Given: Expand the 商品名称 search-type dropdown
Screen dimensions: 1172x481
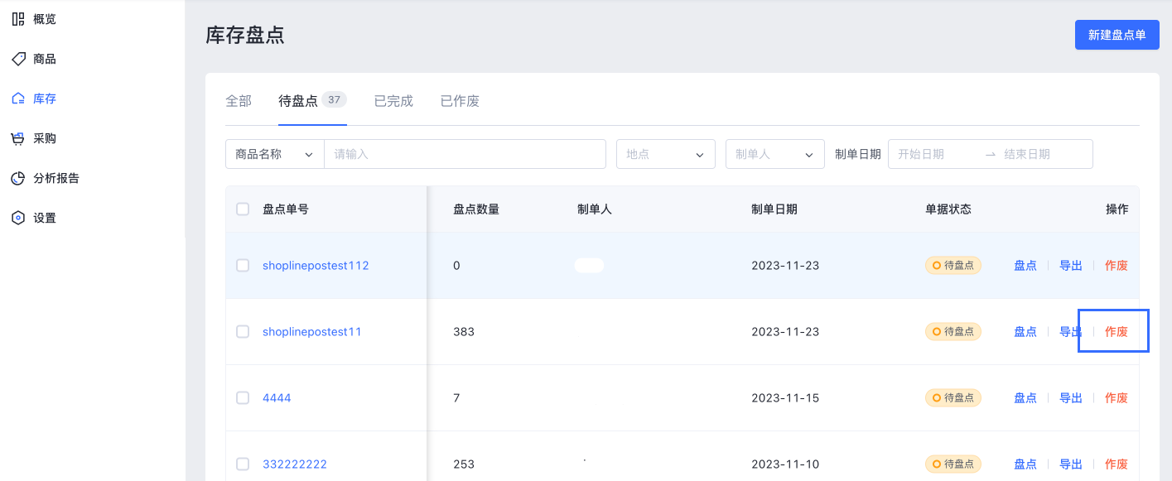Looking at the screenshot, I should [275, 154].
